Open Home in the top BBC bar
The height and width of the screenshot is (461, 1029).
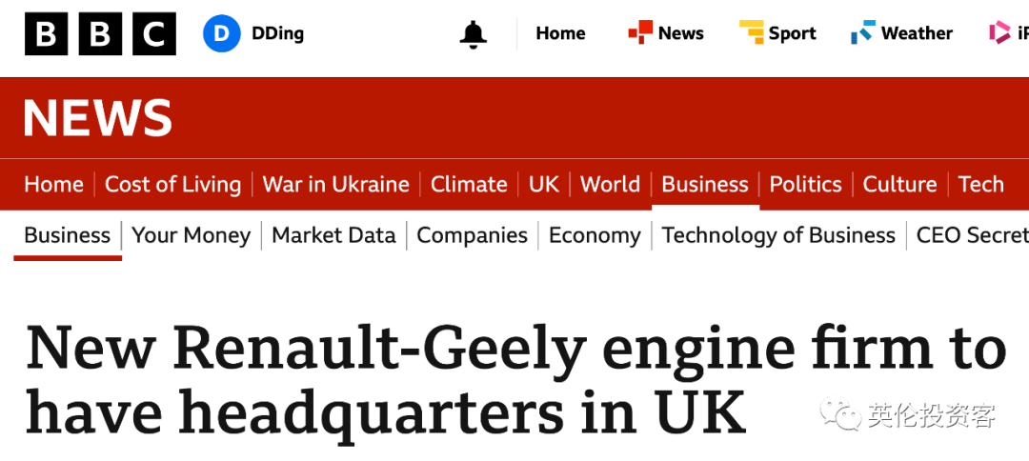tap(560, 33)
